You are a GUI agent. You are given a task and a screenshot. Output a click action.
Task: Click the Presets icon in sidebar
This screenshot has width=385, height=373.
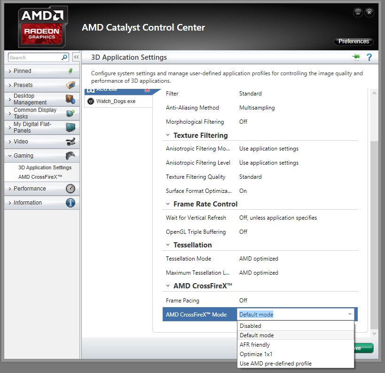[71, 85]
